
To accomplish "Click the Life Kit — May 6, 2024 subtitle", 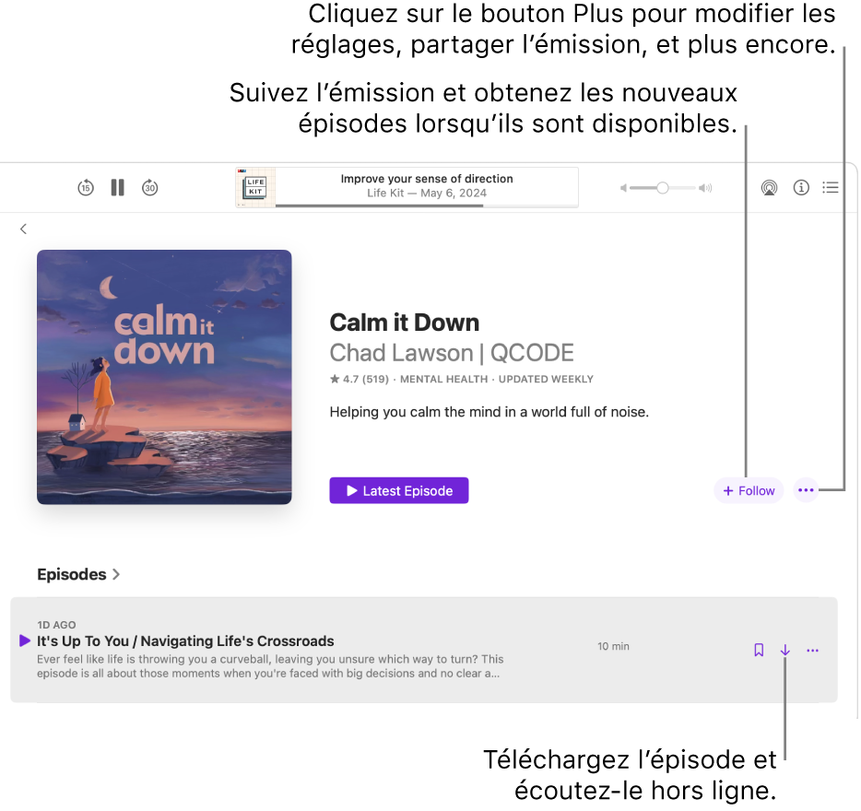I will [x=427, y=193].
